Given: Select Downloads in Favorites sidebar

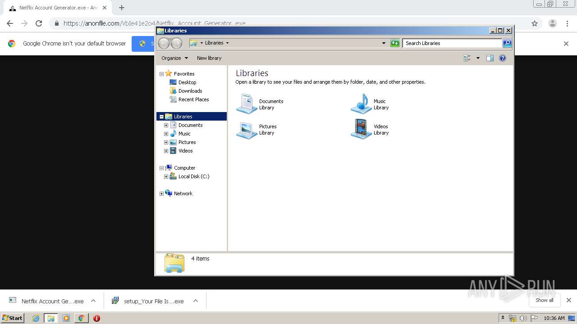Looking at the screenshot, I should (x=190, y=91).
